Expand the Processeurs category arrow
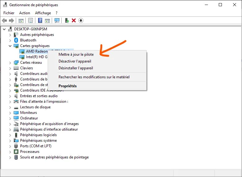This screenshot has width=242, height=177. click(x=10, y=152)
